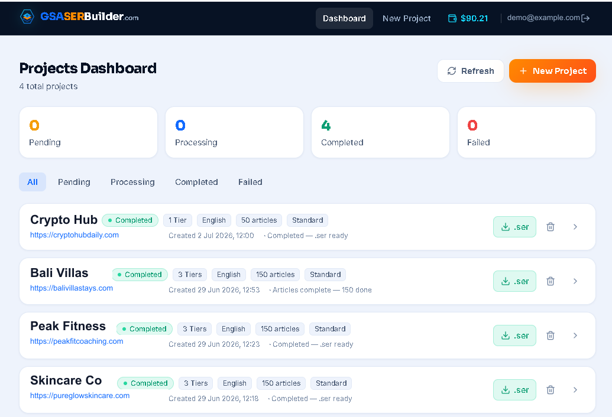Open the wallet balance $90.21
The width and height of the screenshot is (612, 417).
click(x=468, y=18)
